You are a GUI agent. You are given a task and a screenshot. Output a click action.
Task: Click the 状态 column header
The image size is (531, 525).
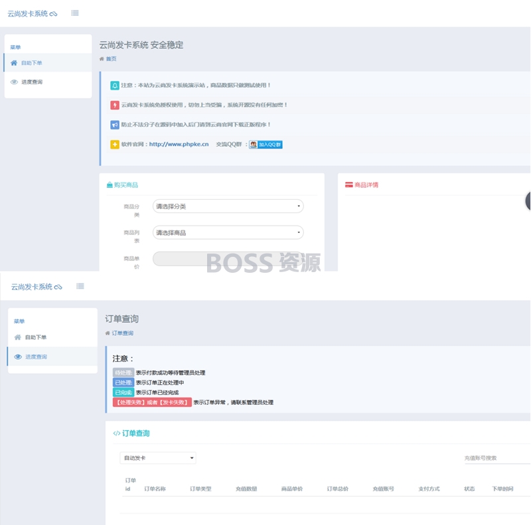469,488
